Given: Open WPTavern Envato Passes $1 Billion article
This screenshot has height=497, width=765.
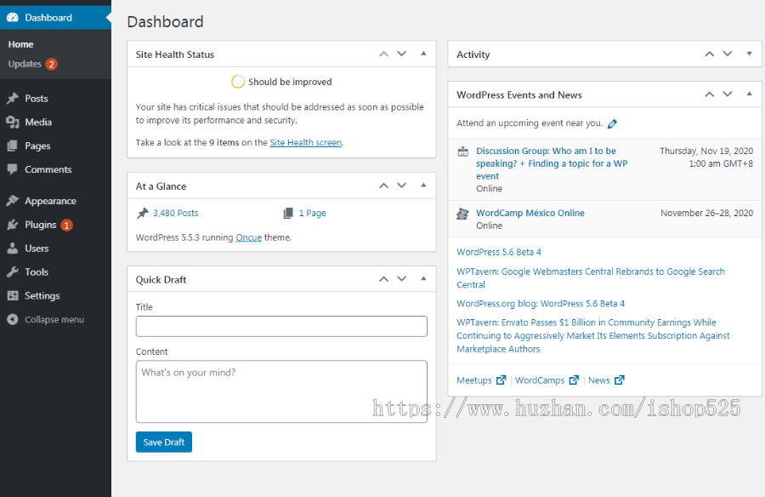Looking at the screenshot, I should 592,335.
